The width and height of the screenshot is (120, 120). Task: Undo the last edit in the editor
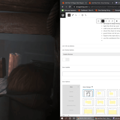(76, 15)
